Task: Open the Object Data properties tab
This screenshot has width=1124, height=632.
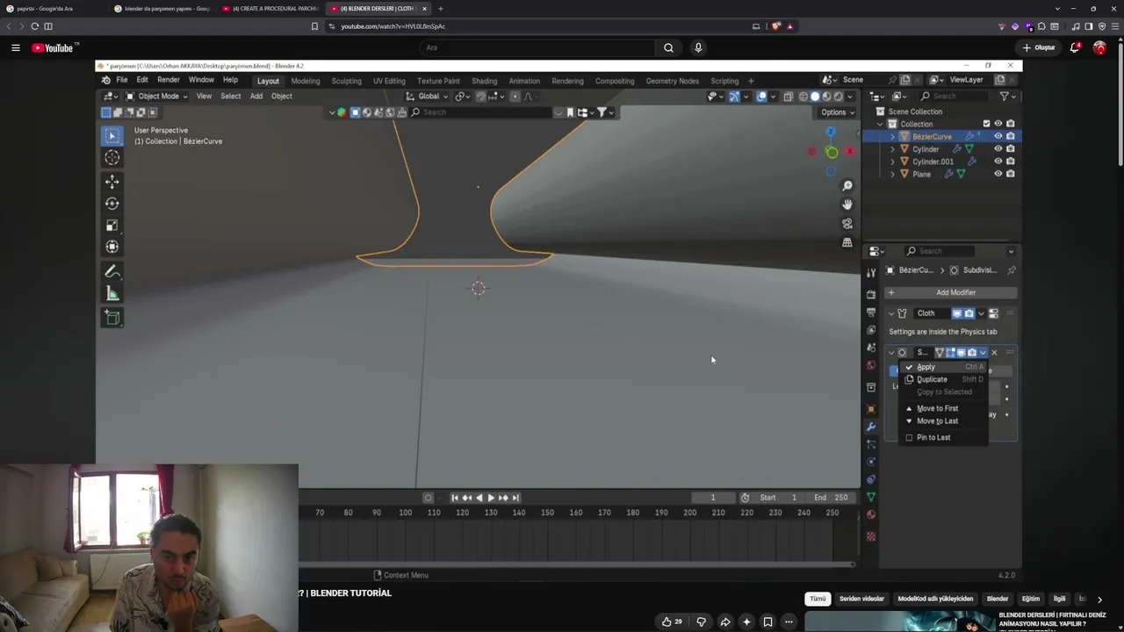Action: pyautogui.click(x=871, y=497)
